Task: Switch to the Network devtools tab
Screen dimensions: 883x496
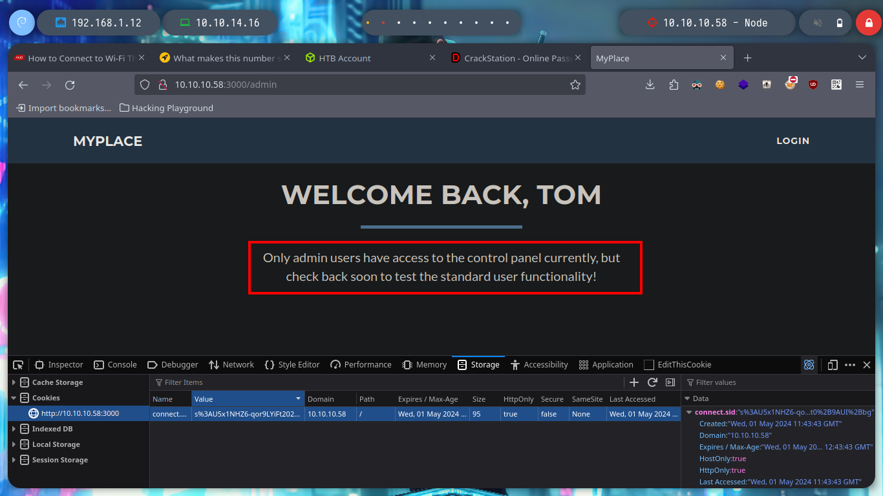Action: point(231,365)
